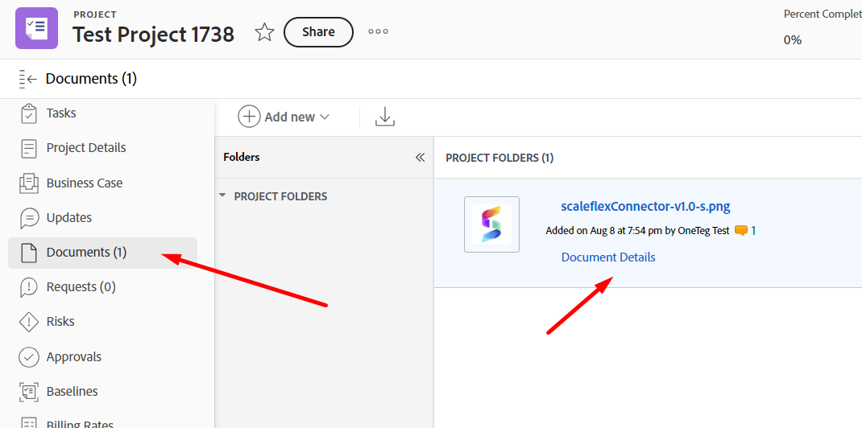Select Updates in the left navigation
This screenshot has width=862, height=428.
(68, 218)
